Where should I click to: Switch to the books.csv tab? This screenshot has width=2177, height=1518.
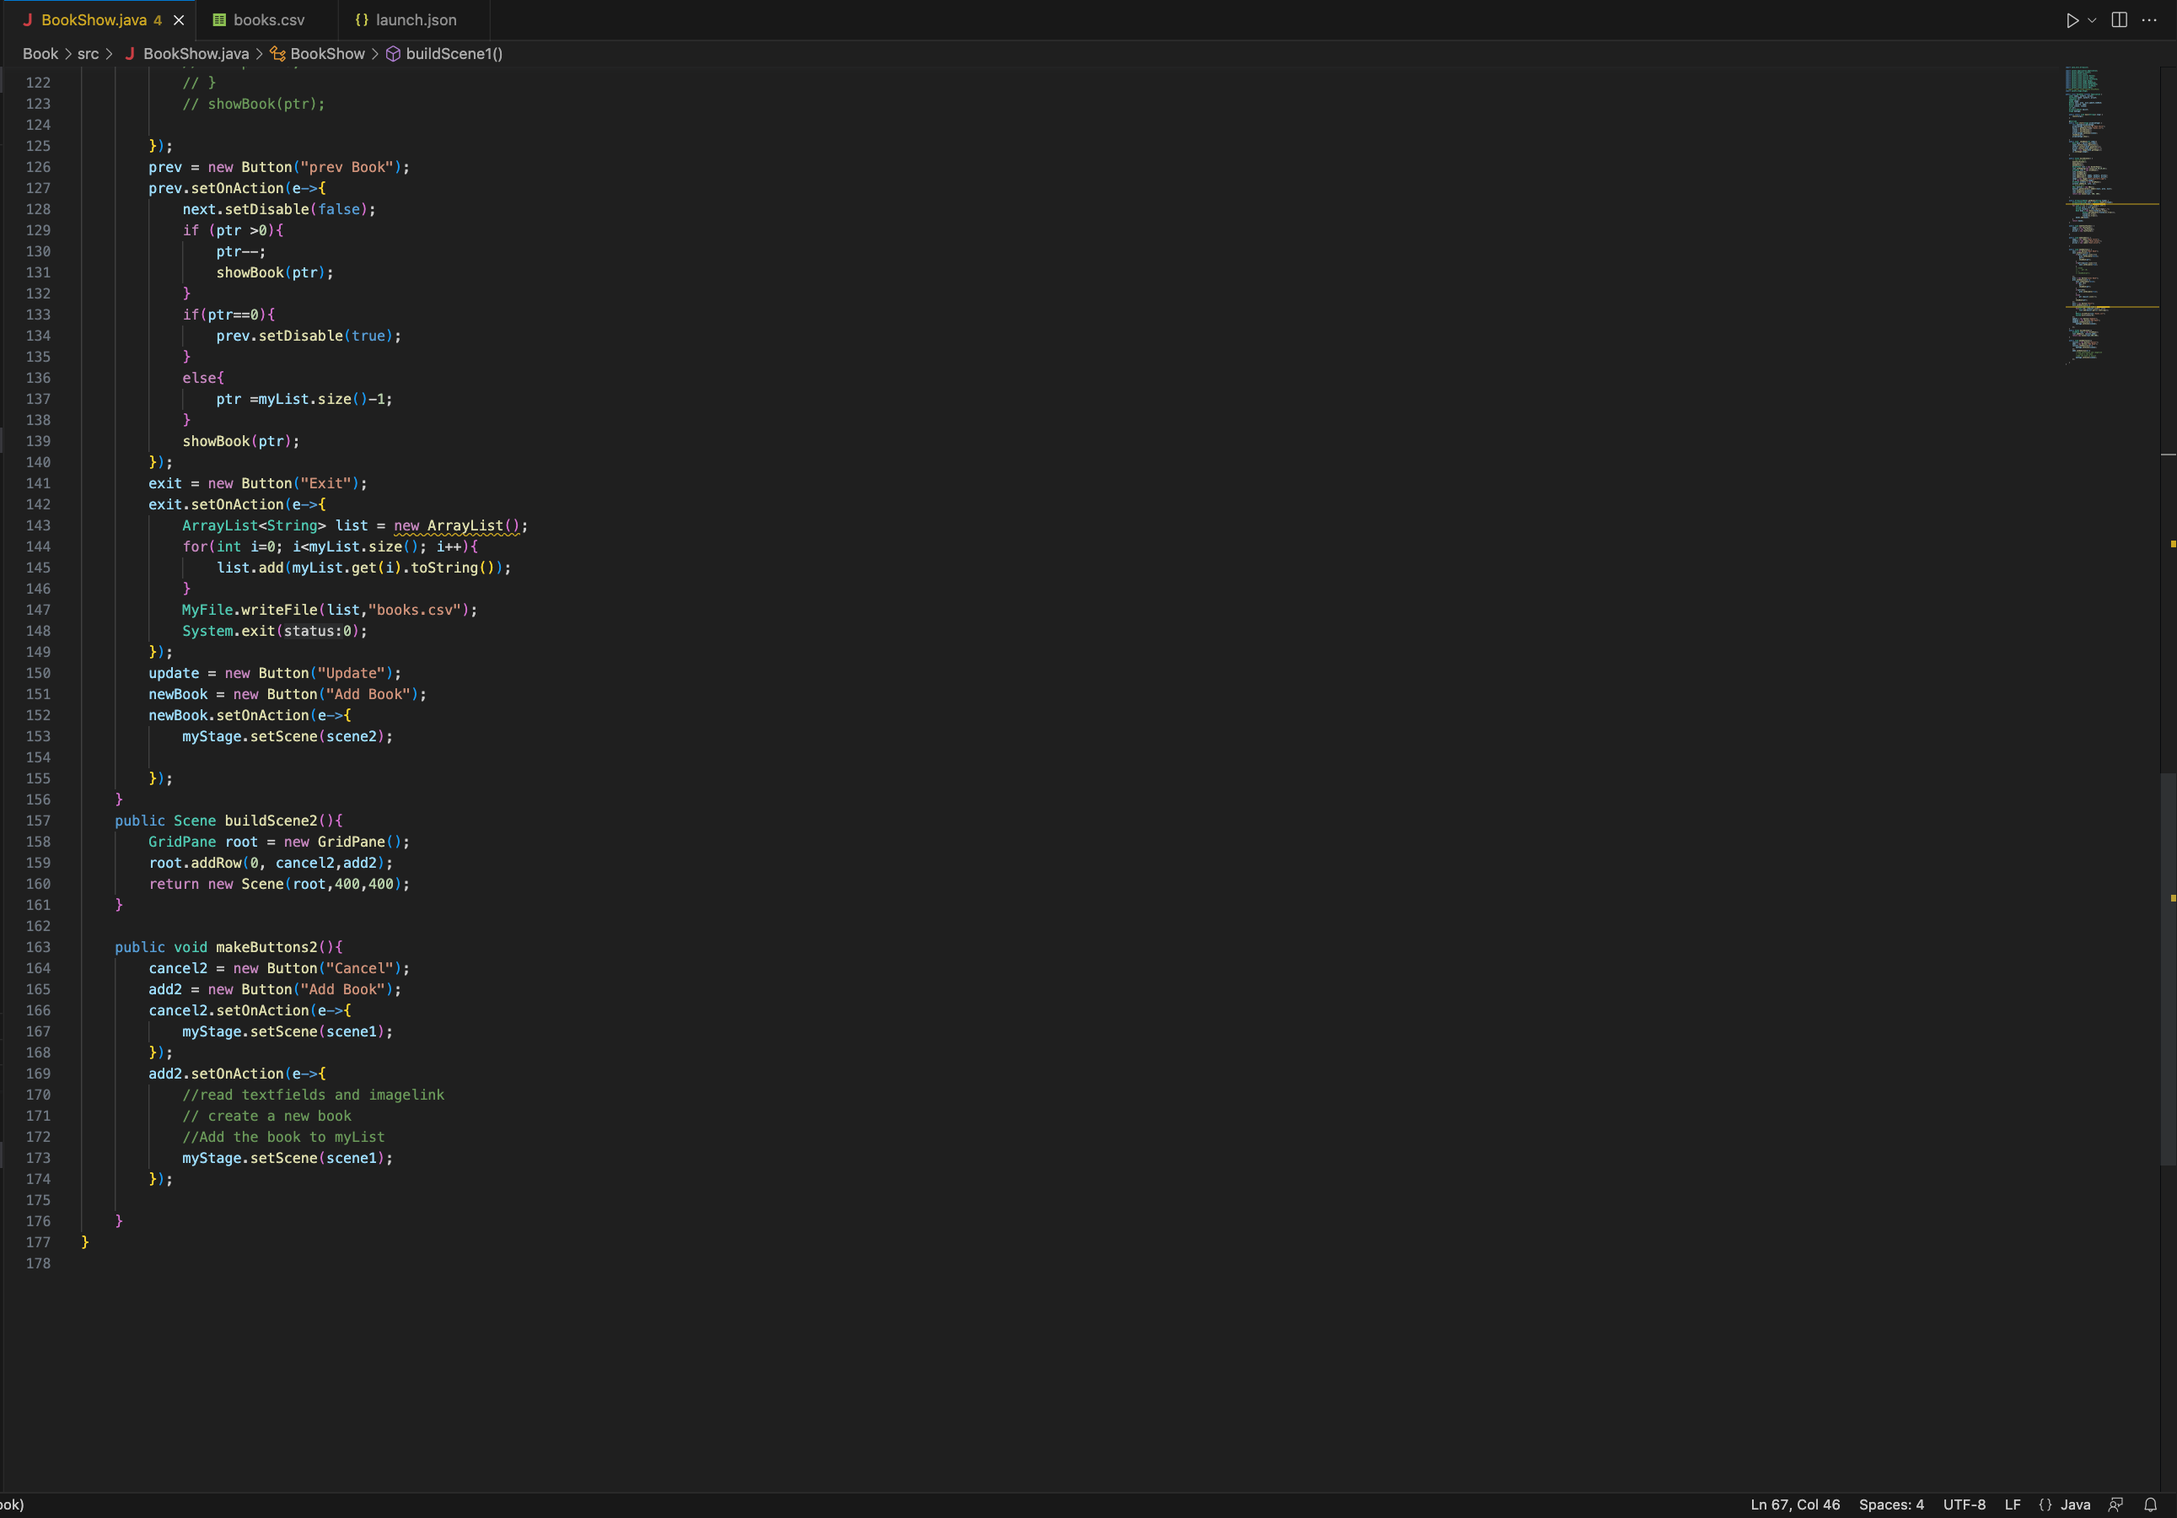267,20
